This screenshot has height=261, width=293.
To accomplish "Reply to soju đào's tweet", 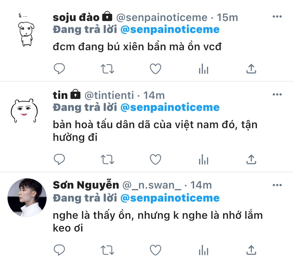I will pyautogui.click(x=59, y=69).
